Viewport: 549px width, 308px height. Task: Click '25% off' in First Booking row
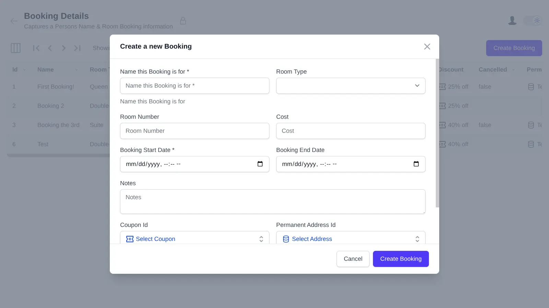click(458, 87)
